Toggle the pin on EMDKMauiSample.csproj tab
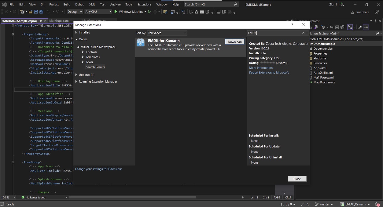The image size is (383, 207). coord(40,21)
